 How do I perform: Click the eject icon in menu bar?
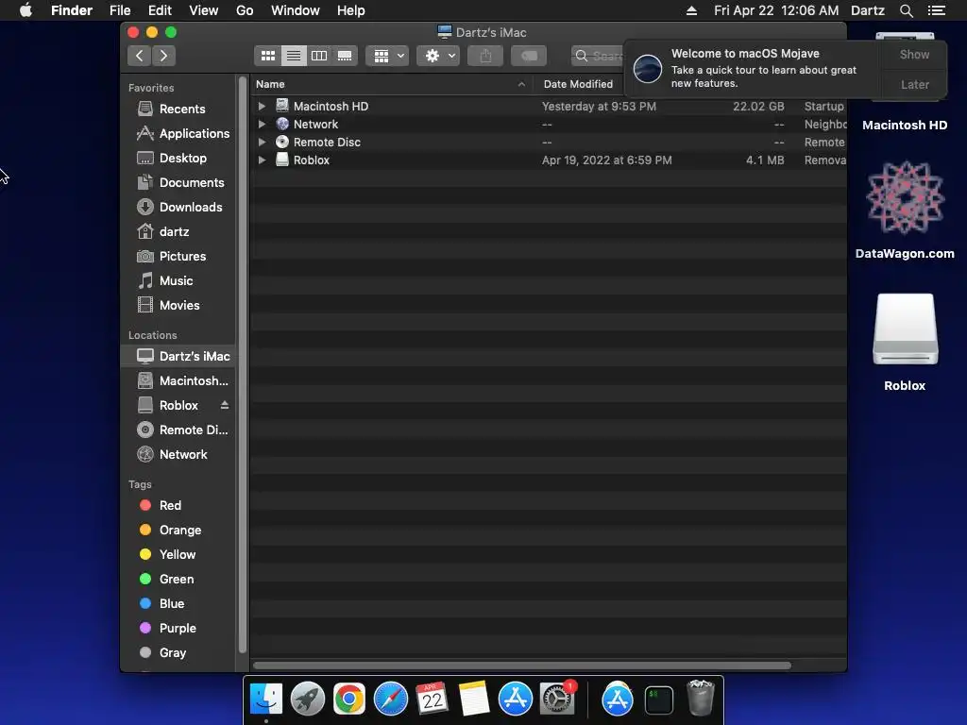pyautogui.click(x=691, y=10)
